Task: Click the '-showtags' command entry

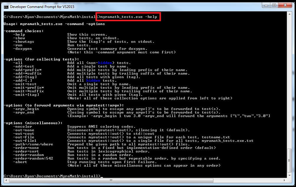Action: point(24,42)
